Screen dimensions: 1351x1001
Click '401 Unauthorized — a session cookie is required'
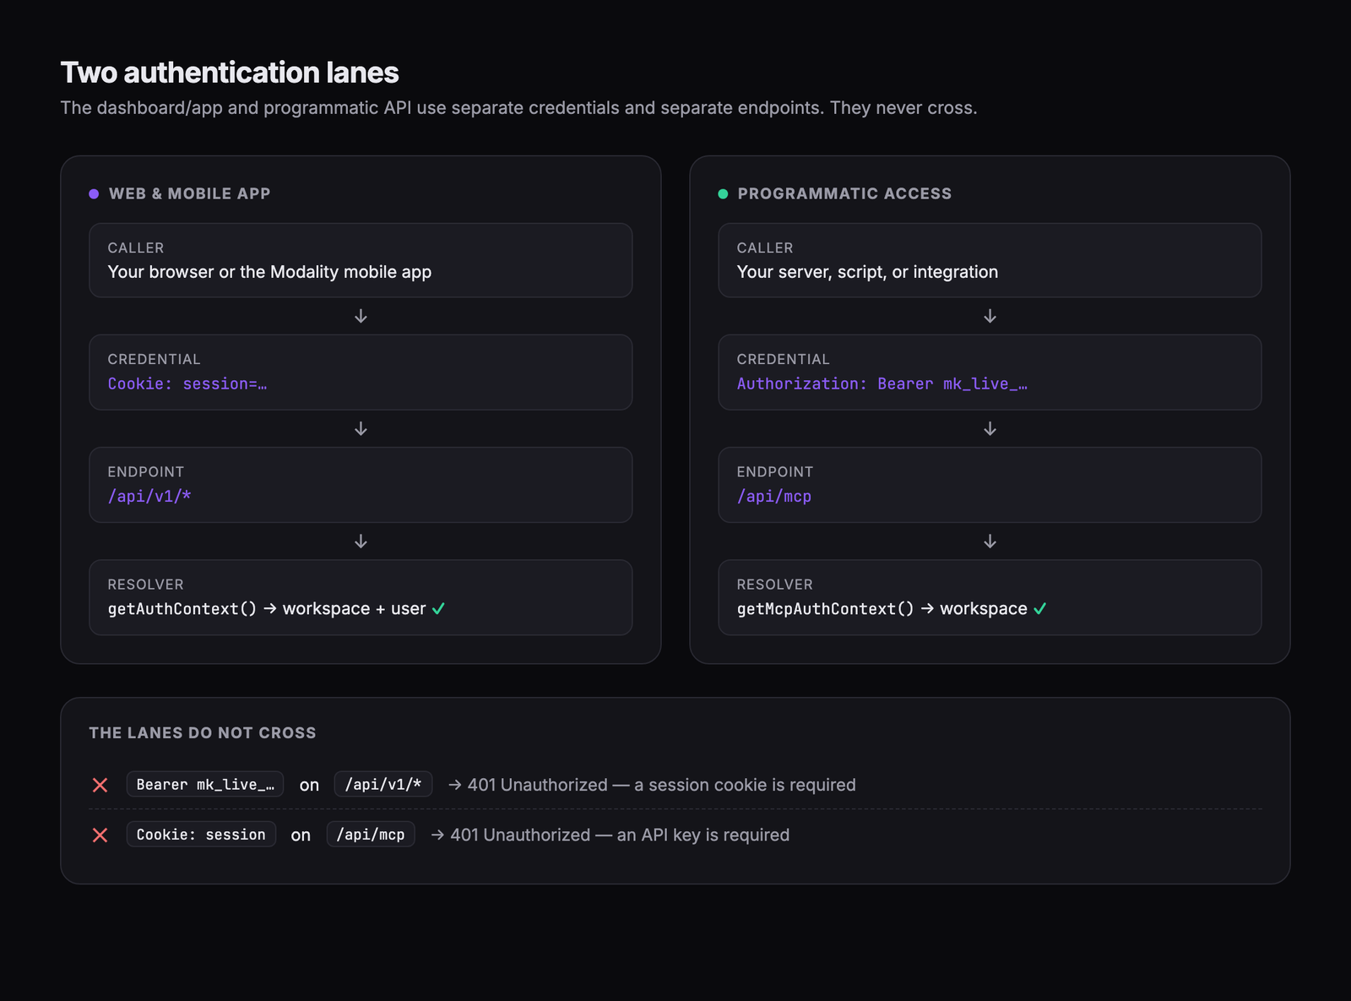point(661,785)
